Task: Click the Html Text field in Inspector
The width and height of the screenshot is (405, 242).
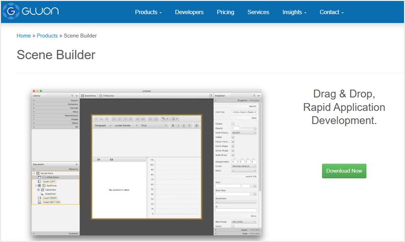Action: click(244, 112)
